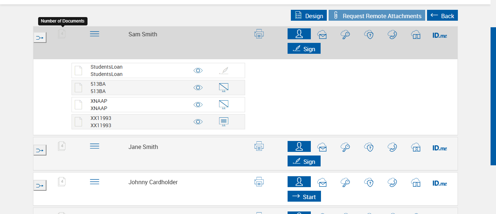Select ID.me verification for Jane Smith
Viewport: 496px width, 214px height.
pyautogui.click(x=440, y=148)
